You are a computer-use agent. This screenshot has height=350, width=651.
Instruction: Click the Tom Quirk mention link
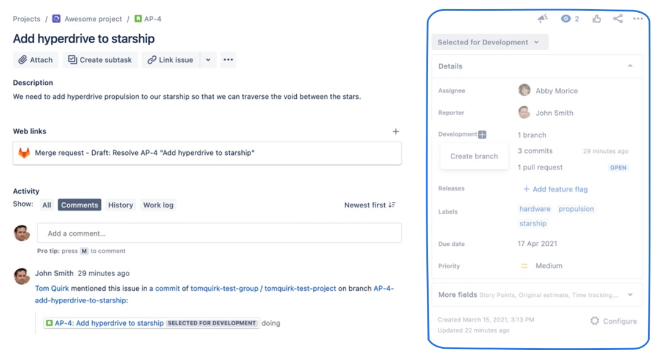point(52,288)
